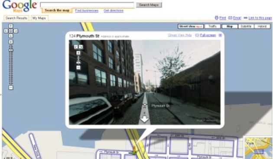Click the Street View panorama image
This screenshot has height=159, width=273.
pyautogui.click(x=144, y=82)
